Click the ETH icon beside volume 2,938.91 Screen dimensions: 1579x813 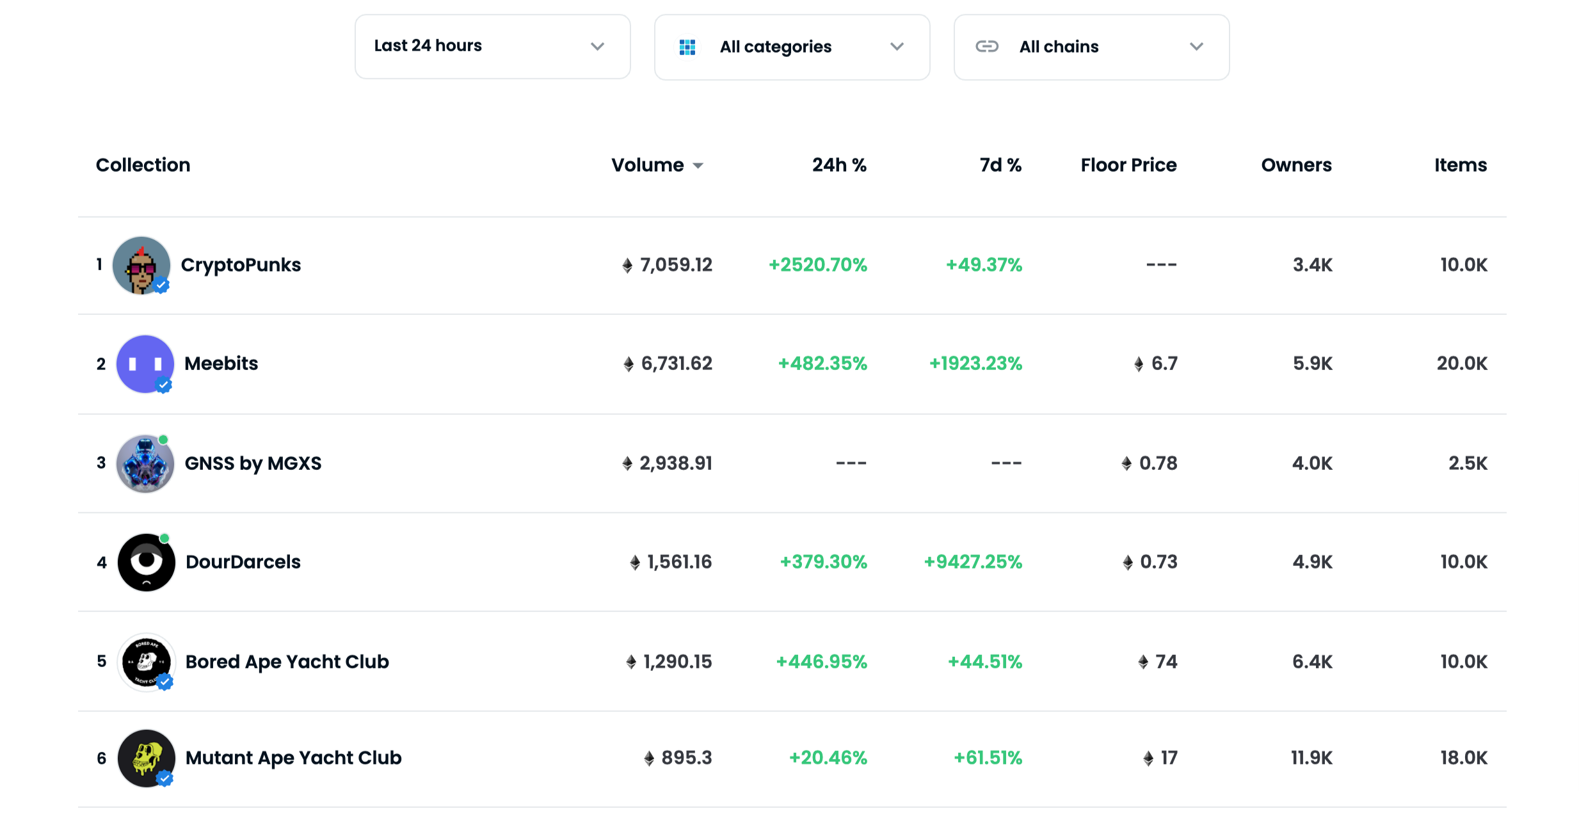click(627, 463)
